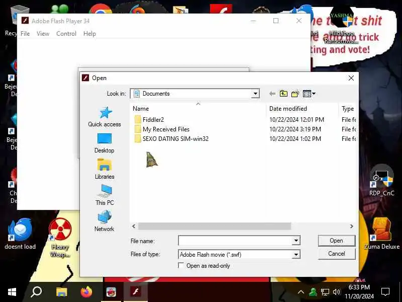This screenshot has width=402, height=302.
Task: Create a new folder in Documents
Action: pos(295,94)
